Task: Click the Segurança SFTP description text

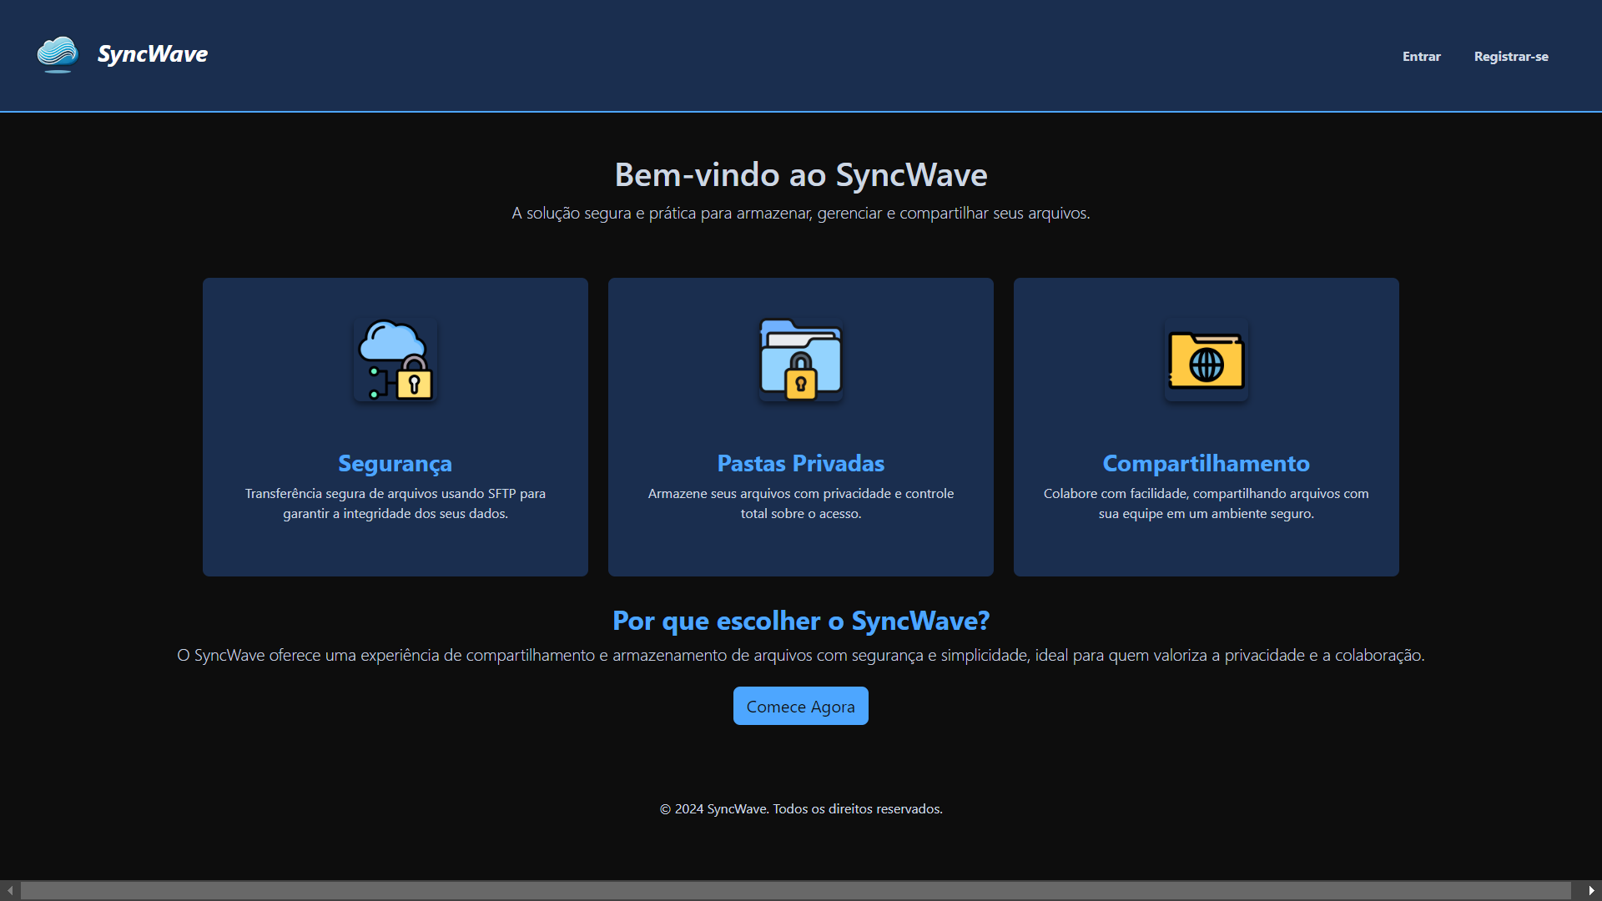Action: (x=395, y=504)
